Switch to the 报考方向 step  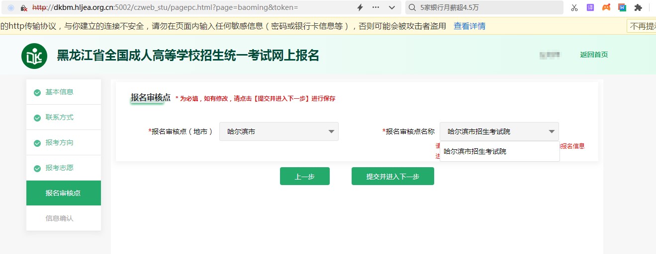click(59, 142)
